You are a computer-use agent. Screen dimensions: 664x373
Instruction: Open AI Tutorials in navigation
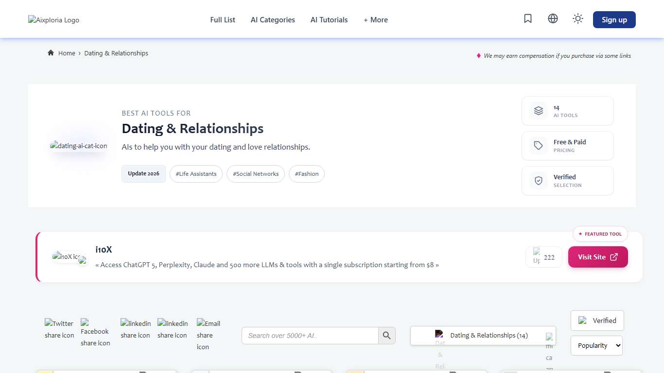pos(329,20)
